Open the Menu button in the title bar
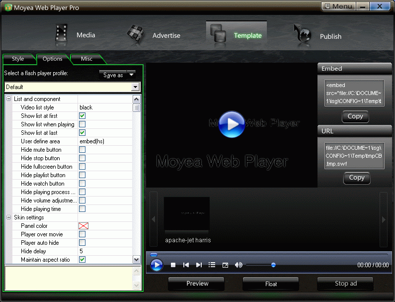This screenshot has width=395, height=302. click(338, 6)
